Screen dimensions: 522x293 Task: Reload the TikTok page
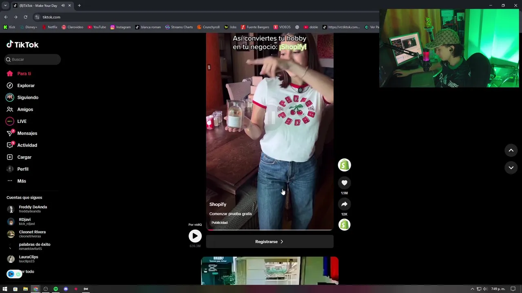pos(25,17)
